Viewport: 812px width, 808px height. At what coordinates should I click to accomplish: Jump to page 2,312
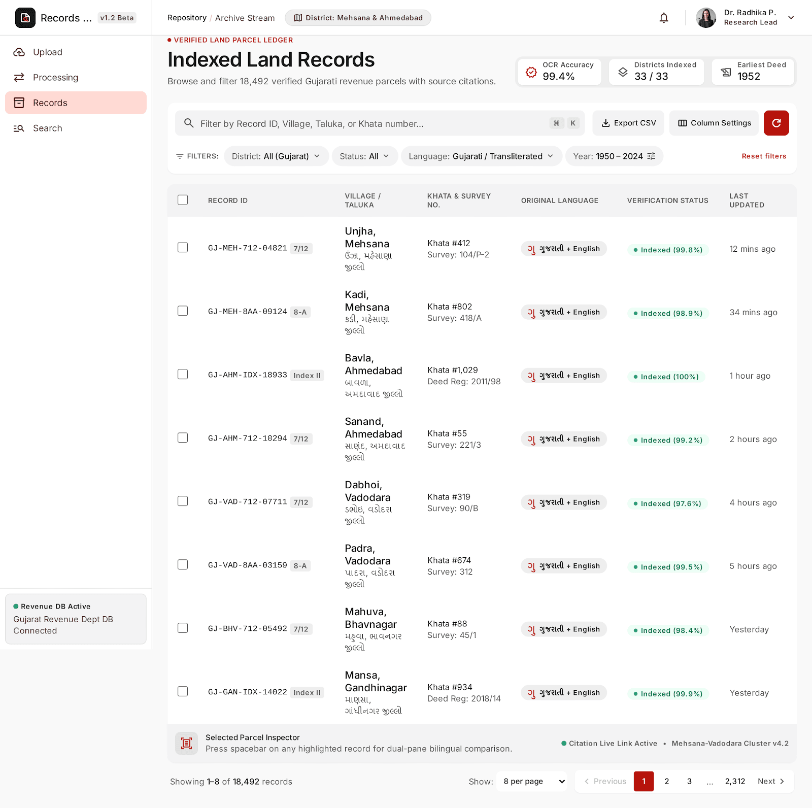tap(735, 781)
